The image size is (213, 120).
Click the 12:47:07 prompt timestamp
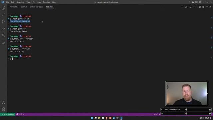(27, 16)
